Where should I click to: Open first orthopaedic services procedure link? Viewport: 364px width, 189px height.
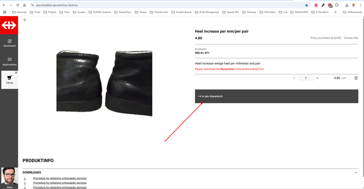click(x=60, y=178)
